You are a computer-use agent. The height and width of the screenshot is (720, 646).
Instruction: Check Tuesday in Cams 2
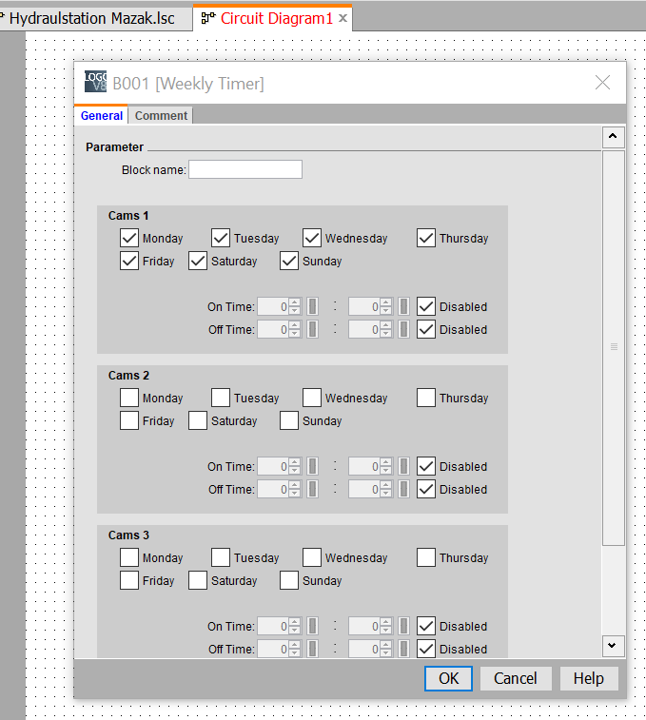221,399
